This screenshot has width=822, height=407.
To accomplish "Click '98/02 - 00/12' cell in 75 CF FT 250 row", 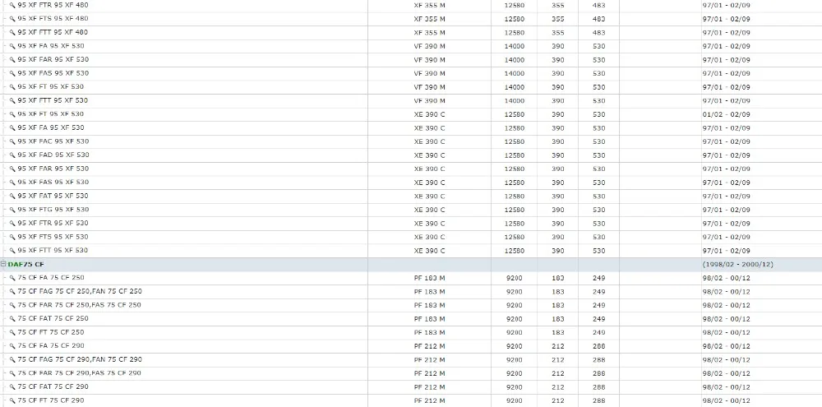I will [726, 332].
